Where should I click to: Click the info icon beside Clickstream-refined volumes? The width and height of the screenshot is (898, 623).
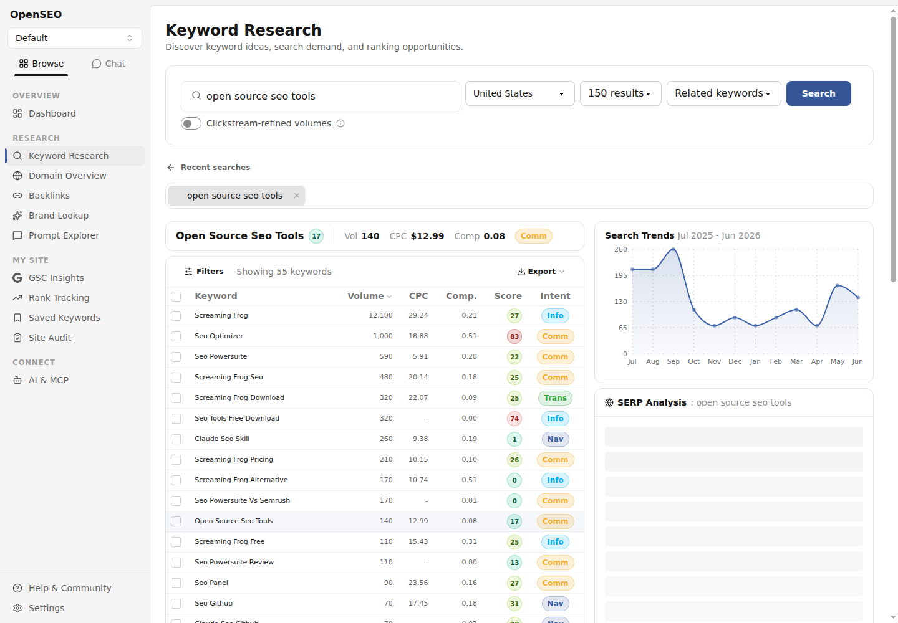click(x=340, y=123)
